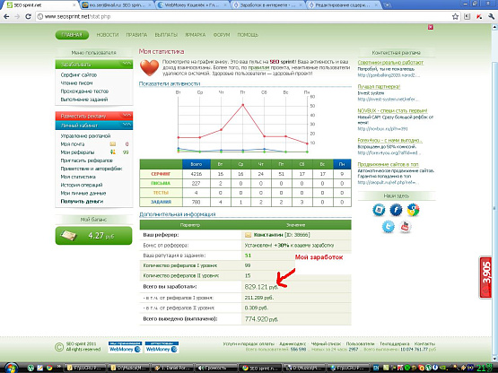
Task: Close ad with red X at top right
Action: (431, 27)
